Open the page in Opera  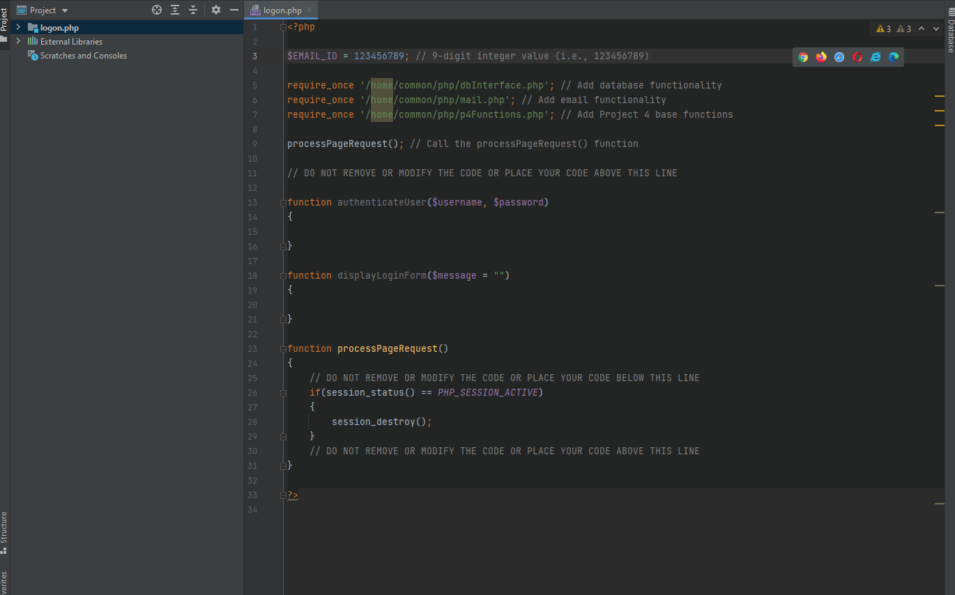(857, 57)
